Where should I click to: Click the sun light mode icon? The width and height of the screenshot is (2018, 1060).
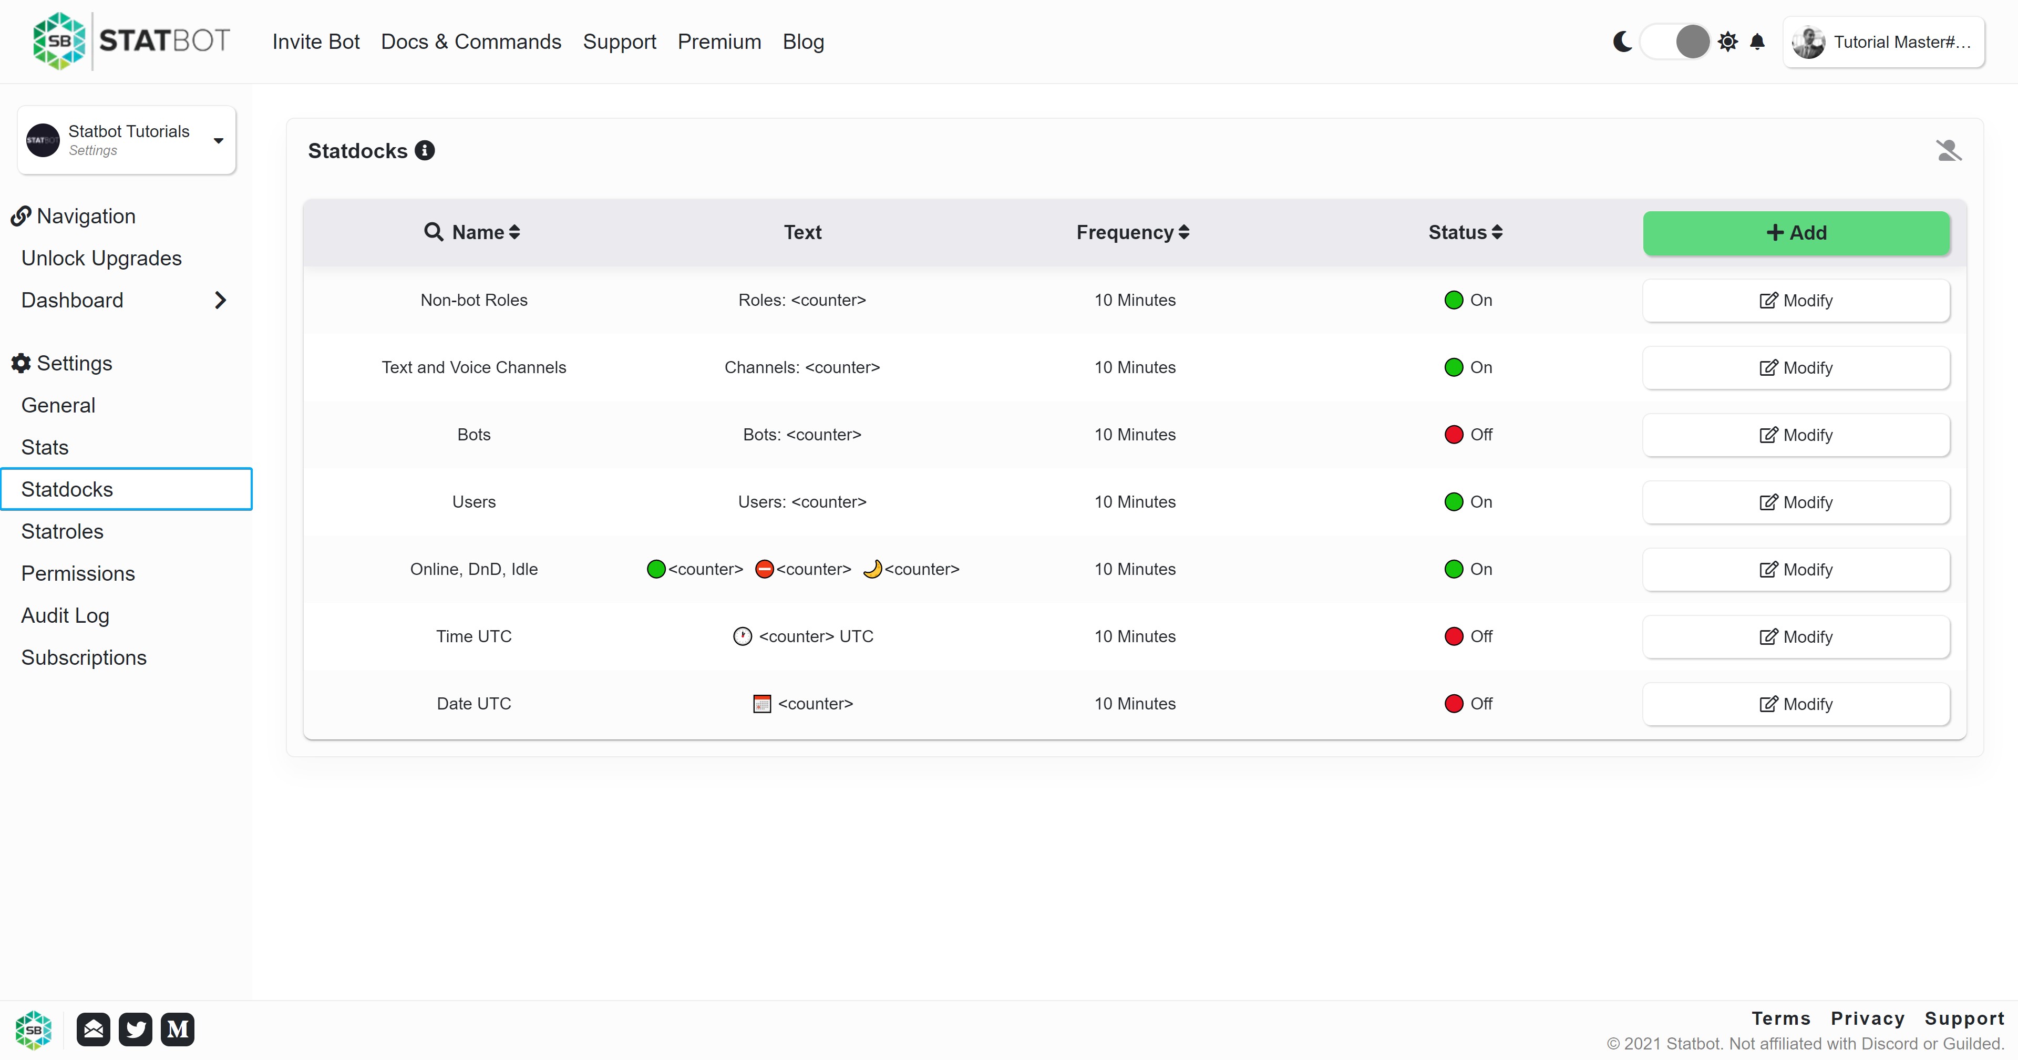[x=1727, y=42]
